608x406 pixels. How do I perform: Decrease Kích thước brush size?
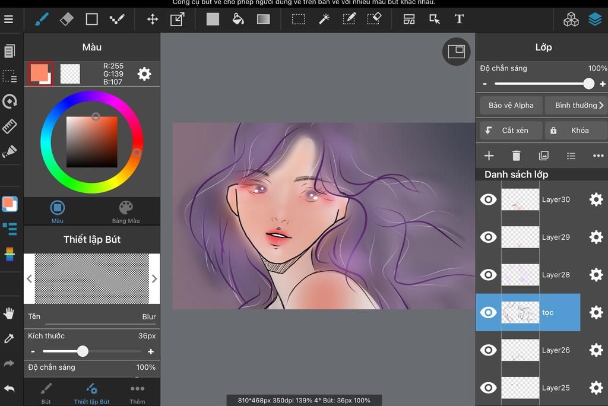(33, 351)
